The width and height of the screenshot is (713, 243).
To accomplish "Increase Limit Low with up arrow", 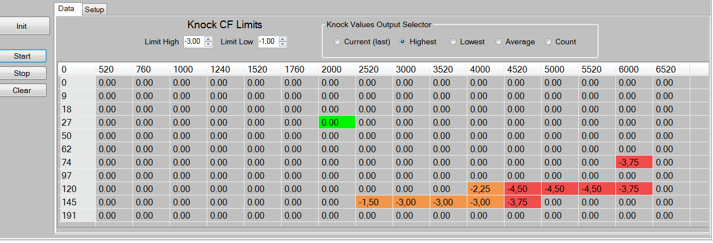I will tap(283, 39).
